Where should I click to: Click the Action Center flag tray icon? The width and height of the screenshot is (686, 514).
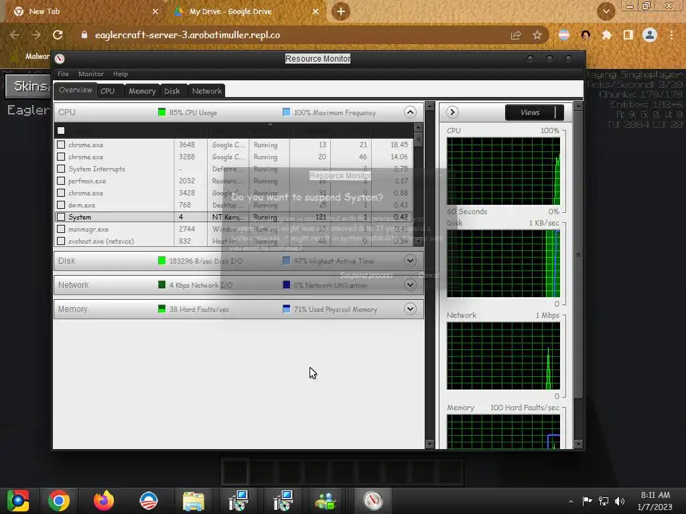[587, 501]
